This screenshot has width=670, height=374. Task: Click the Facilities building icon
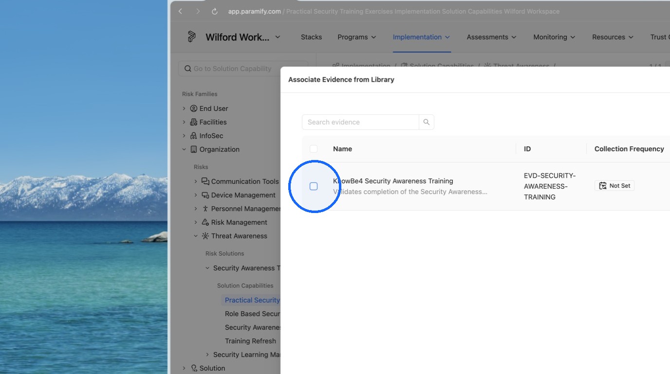[x=194, y=122]
